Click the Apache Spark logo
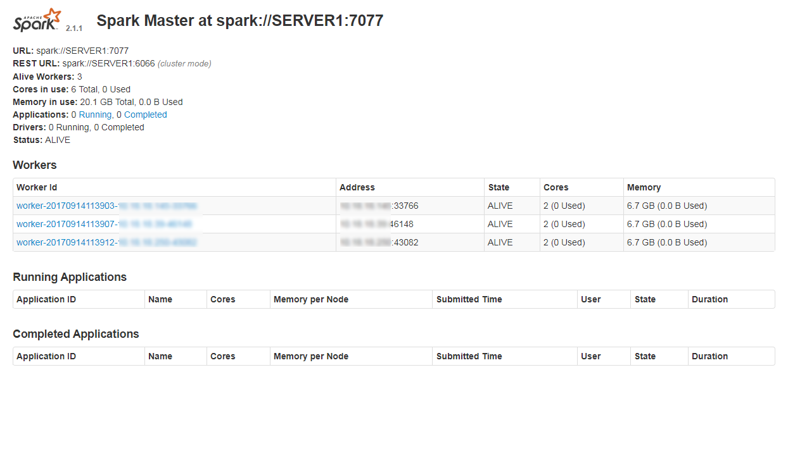The width and height of the screenshot is (788, 470). (37, 20)
